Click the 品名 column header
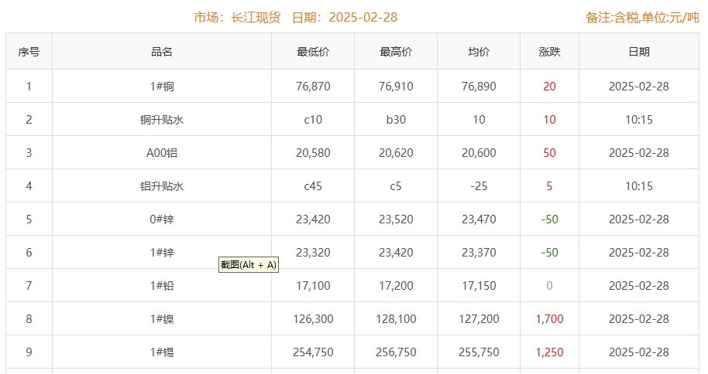The image size is (708, 374). click(x=162, y=52)
